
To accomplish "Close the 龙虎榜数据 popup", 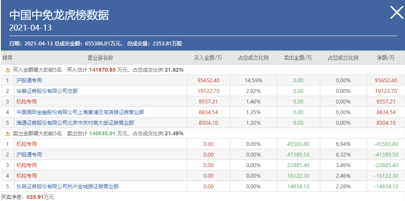I will tap(396, 13).
